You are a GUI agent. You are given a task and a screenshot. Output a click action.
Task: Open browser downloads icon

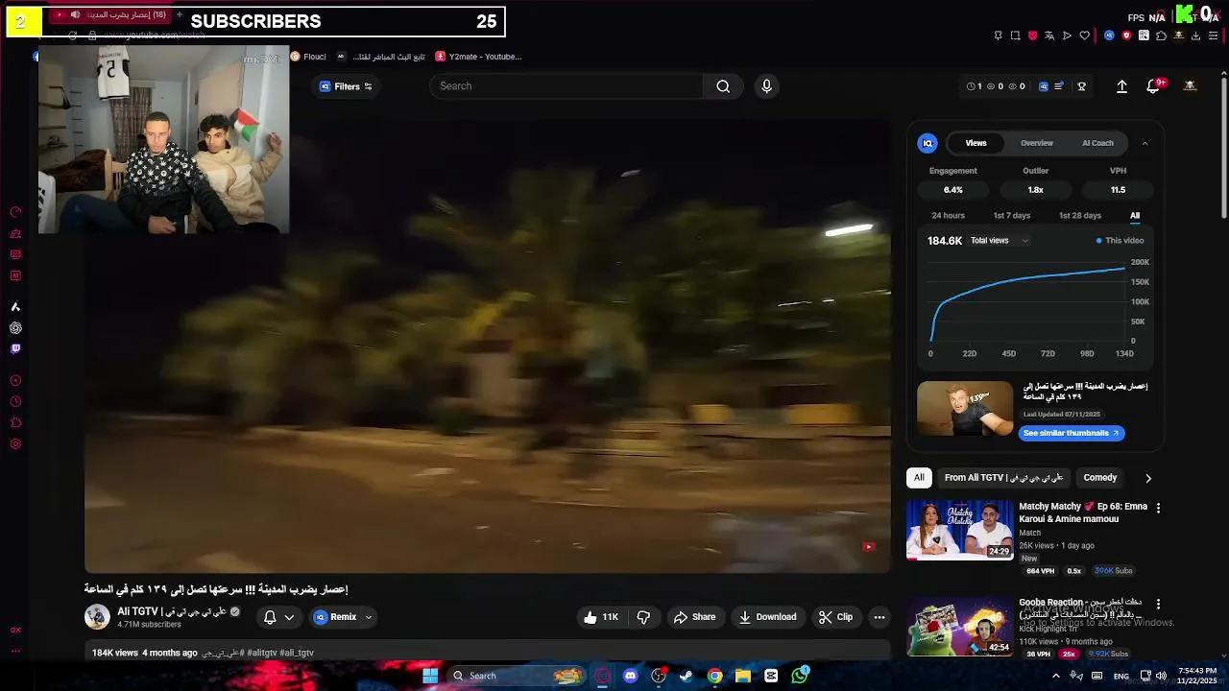1195,36
